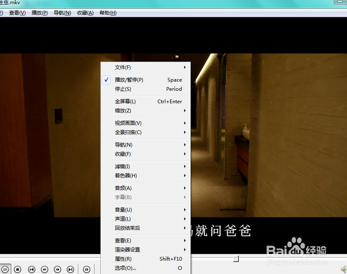Pause playback with the pause button
Screen dimensions: 347x274
coord(5,269)
